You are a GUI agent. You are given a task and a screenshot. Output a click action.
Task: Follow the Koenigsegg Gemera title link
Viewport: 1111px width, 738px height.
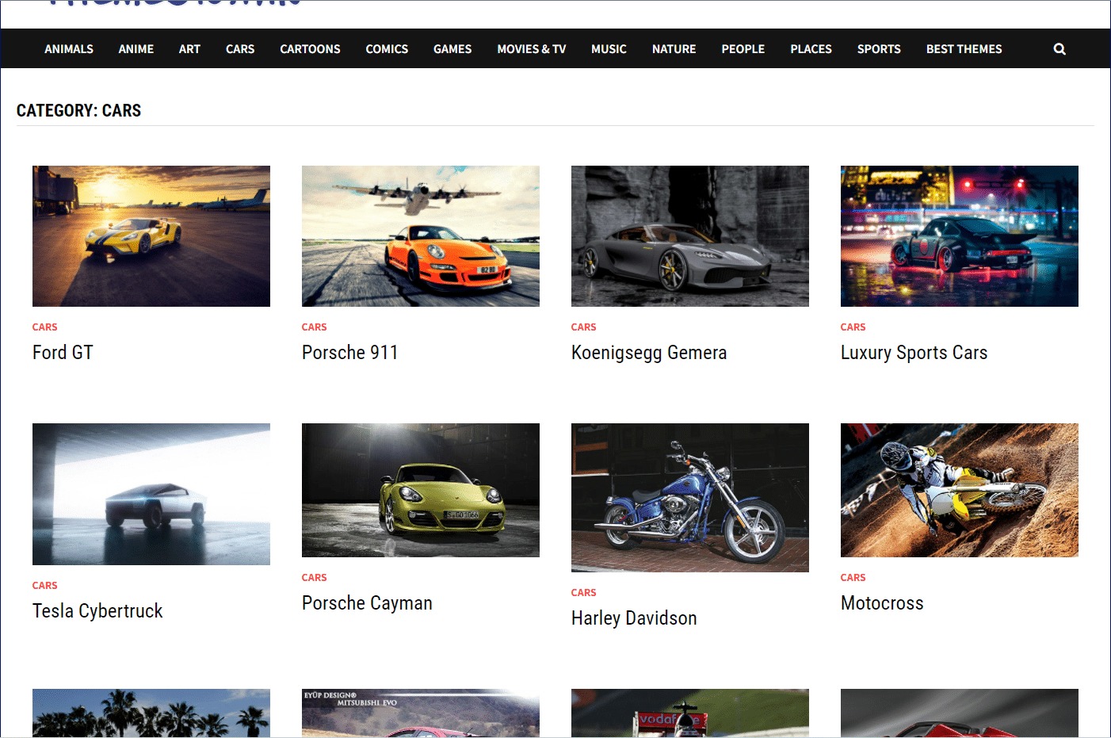tap(649, 354)
